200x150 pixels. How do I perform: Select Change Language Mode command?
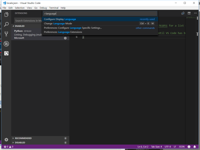coord(100,24)
